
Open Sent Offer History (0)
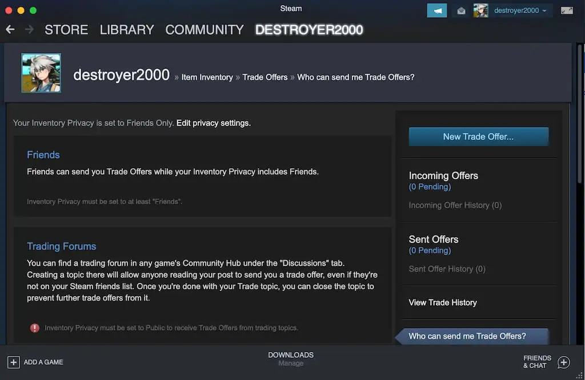point(447,269)
